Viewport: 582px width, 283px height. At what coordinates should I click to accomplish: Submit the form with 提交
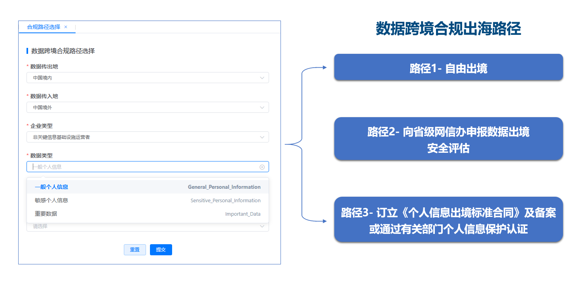[161, 250]
